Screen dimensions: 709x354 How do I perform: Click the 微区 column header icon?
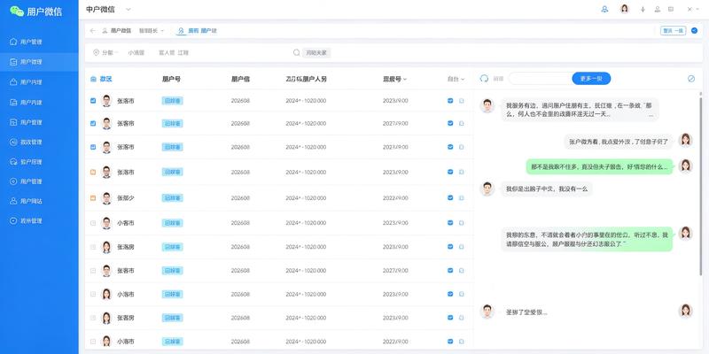[x=93, y=79]
